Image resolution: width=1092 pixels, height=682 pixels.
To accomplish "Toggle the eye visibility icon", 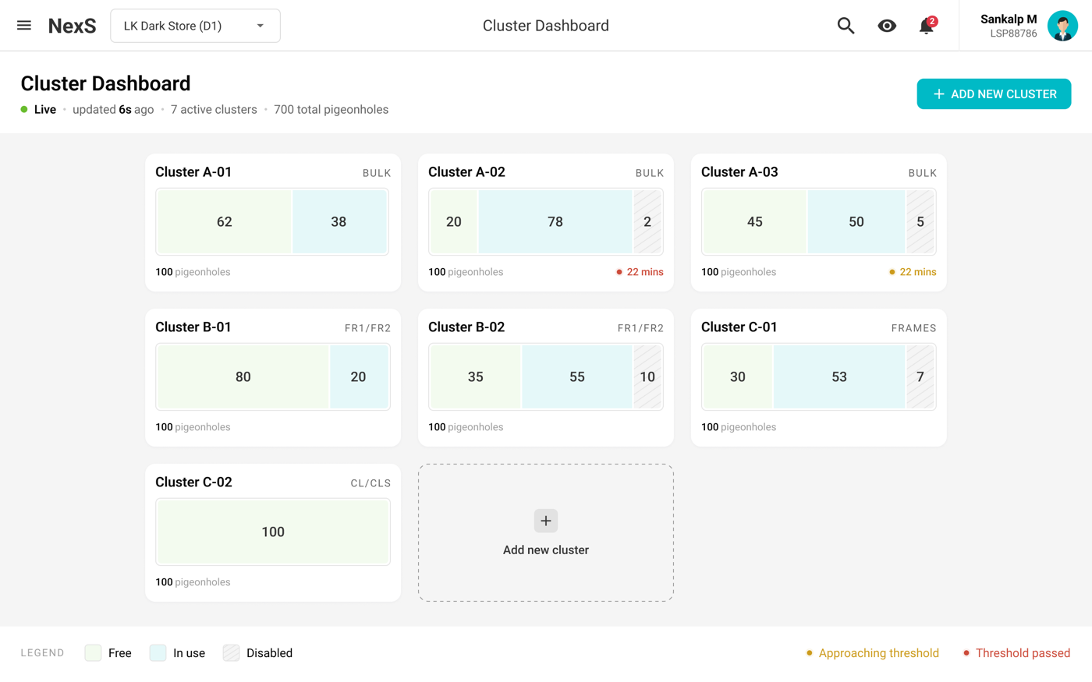I will tap(887, 26).
